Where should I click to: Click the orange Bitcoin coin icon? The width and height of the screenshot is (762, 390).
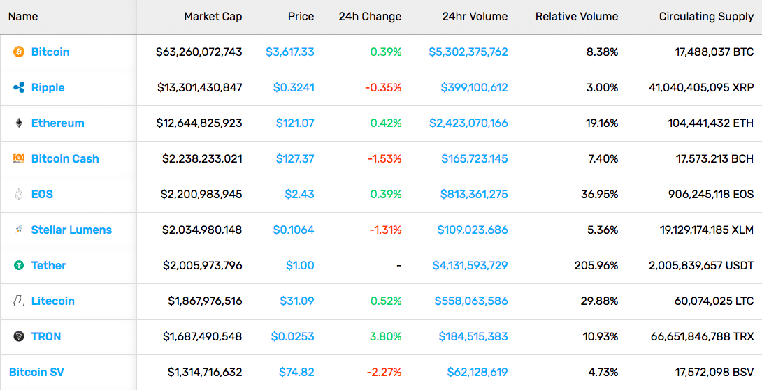[x=18, y=52]
